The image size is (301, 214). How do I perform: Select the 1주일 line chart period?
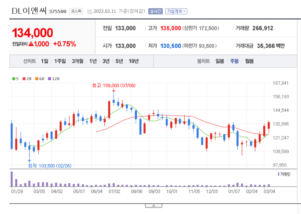point(60,61)
